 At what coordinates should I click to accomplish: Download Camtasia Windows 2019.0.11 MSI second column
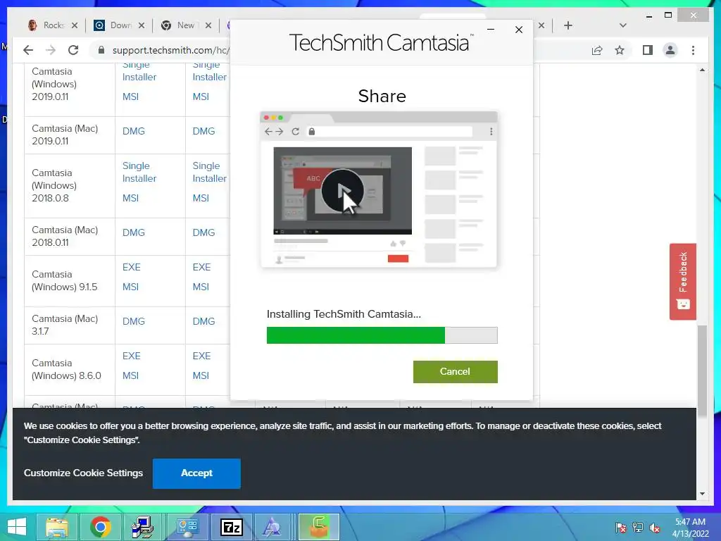(201, 97)
